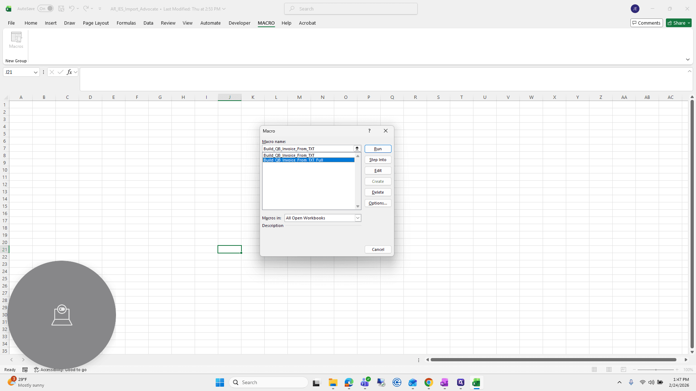Click the zoom slider in status bar
This screenshot has width=696, height=391.
[x=656, y=370]
